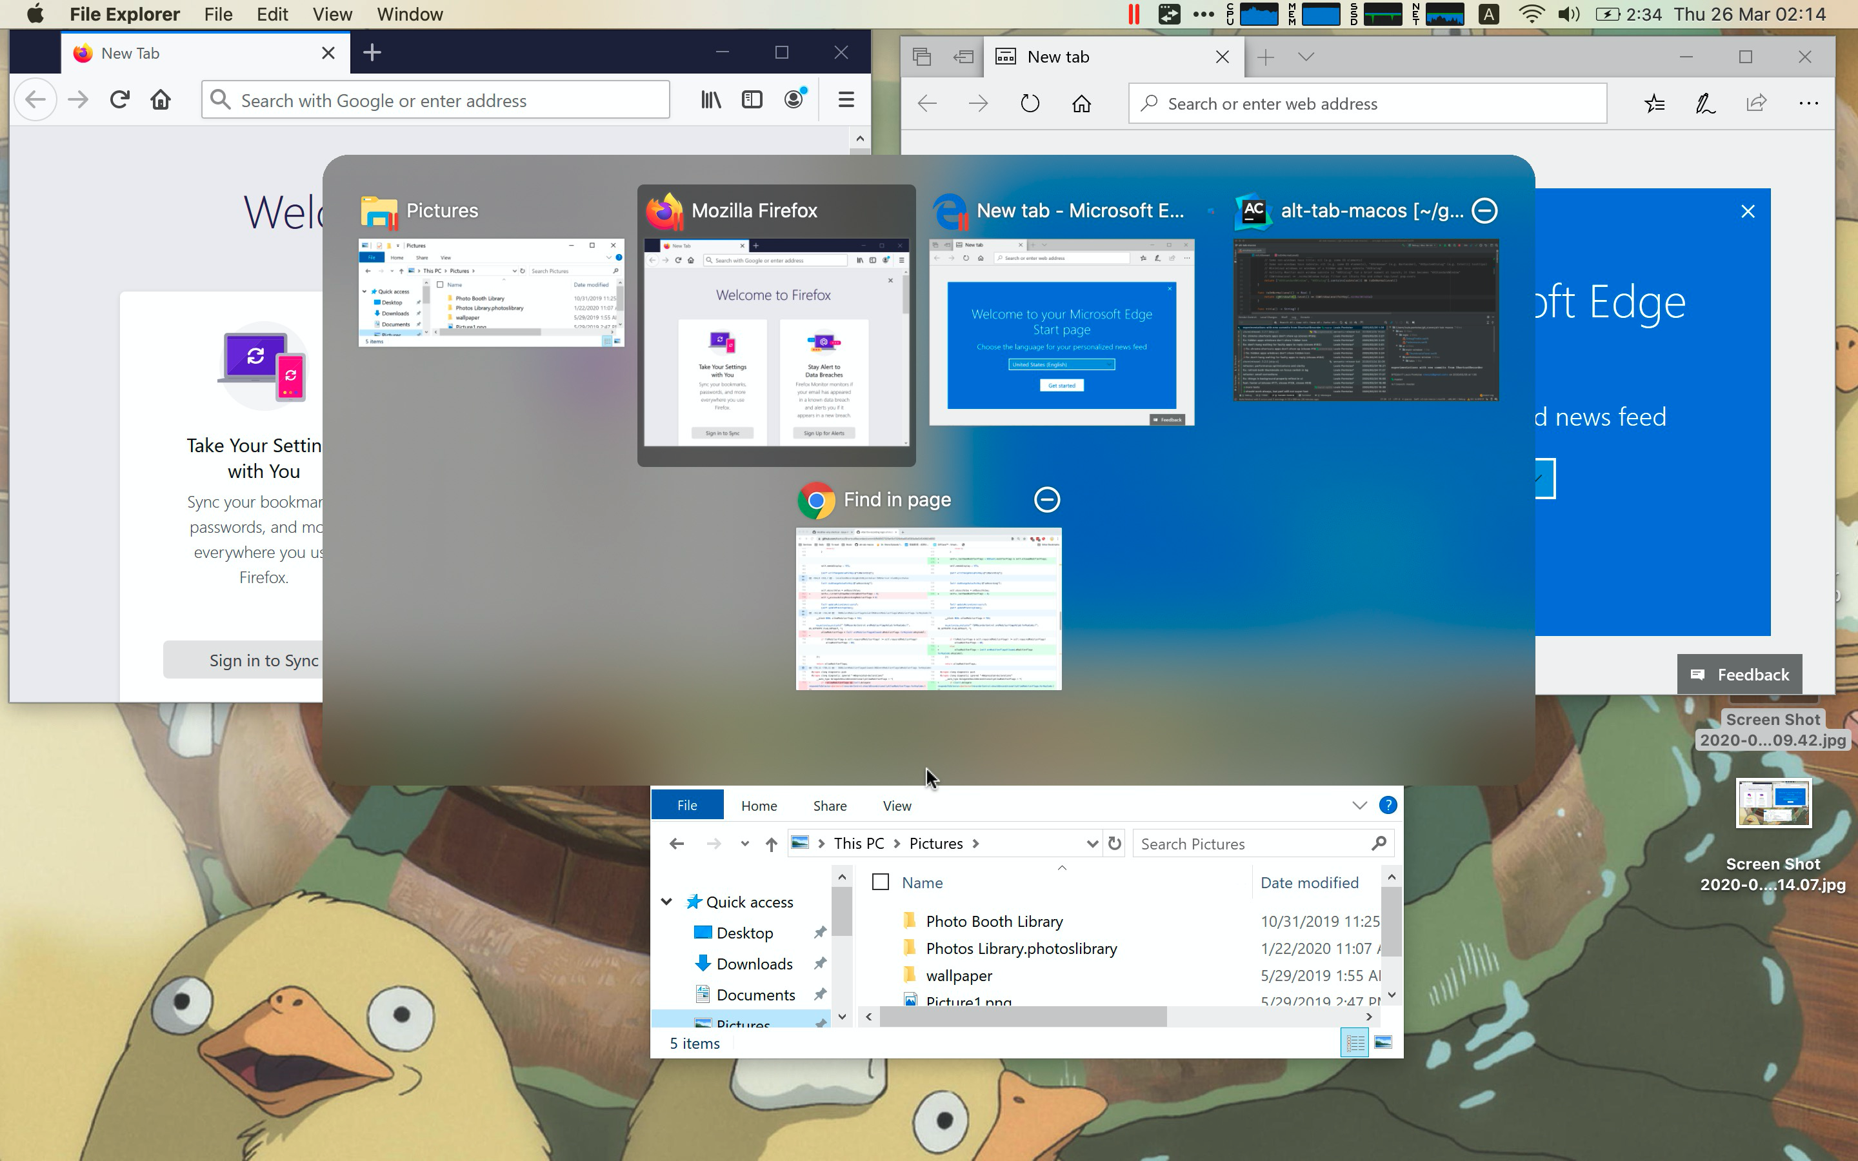
Task: Click File Explorer up arrow button
Action: coord(772,844)
